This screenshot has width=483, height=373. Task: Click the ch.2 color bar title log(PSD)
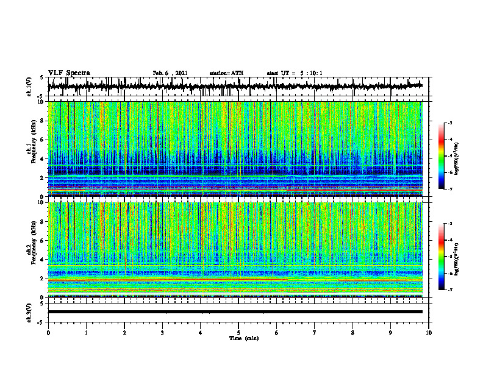(x=457, y=259)
